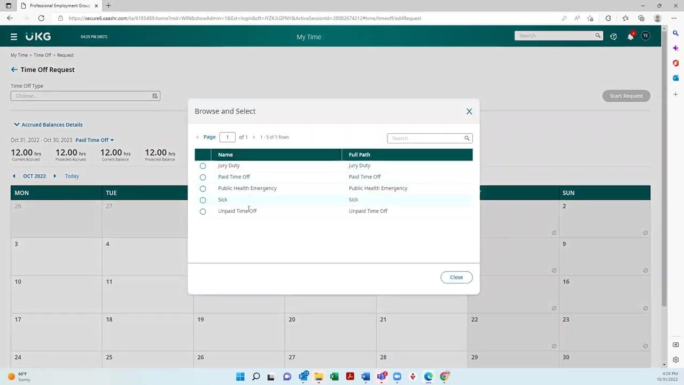
Task: Open the weather widget on taskbar
Action: click(x=19, y=377)
